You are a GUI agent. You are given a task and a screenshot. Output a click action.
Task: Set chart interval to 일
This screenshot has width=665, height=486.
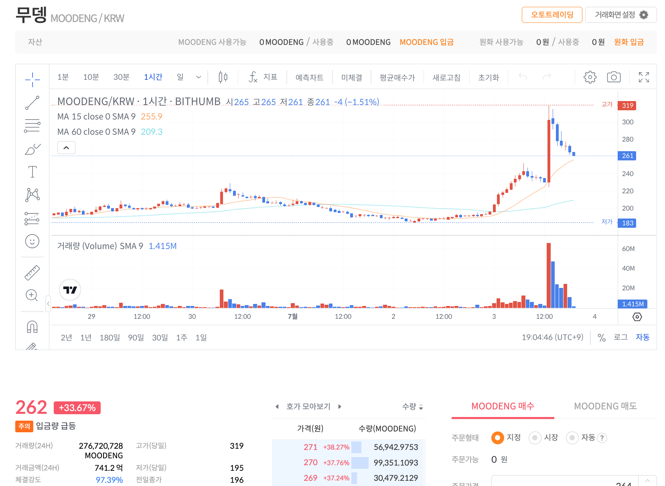point(180,77)
